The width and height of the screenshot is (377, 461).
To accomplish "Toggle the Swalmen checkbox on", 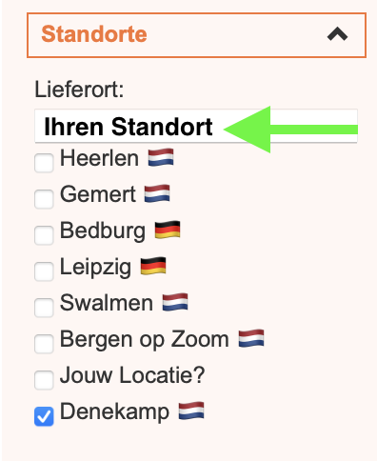I will click(44, 308).
